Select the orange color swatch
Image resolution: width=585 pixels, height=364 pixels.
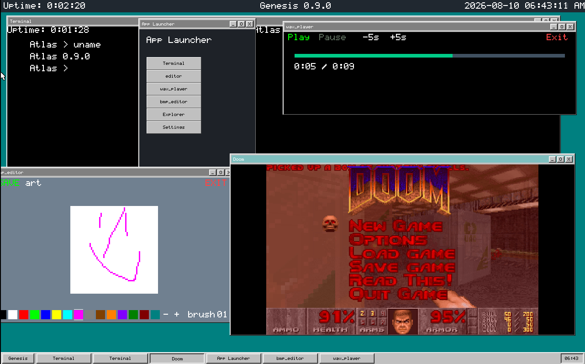click(111, 315)
